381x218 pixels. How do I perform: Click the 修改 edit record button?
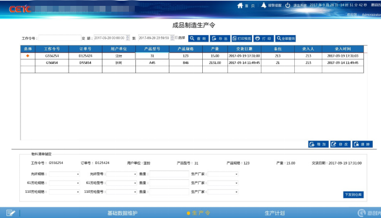[x=340, y=144]
